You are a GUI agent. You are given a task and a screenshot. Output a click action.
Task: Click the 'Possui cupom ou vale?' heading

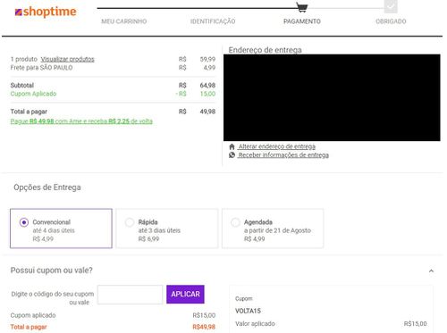coord(52,271)
